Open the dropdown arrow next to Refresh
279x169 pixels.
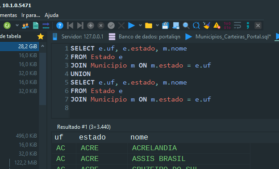[17, 25]
